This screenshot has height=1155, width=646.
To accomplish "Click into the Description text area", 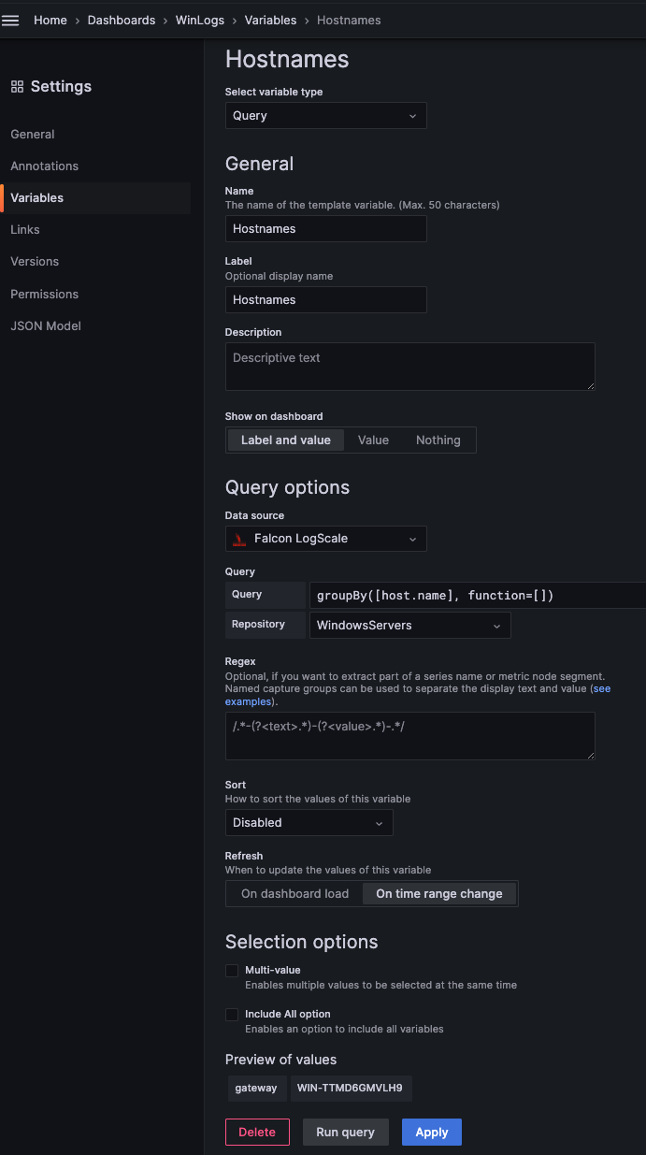I will 409,367.
